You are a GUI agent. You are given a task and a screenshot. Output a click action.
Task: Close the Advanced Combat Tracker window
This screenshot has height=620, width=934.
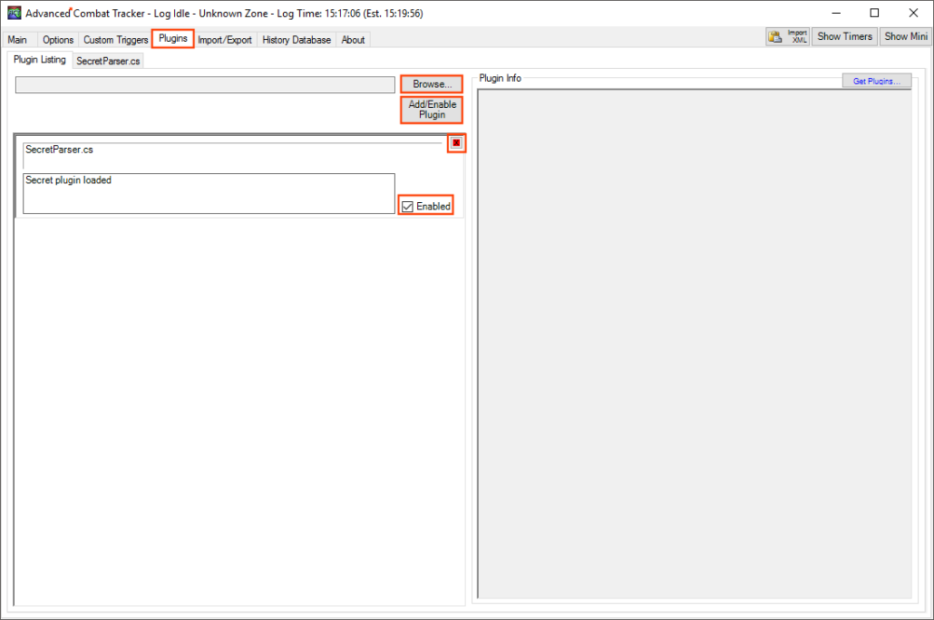913,13
